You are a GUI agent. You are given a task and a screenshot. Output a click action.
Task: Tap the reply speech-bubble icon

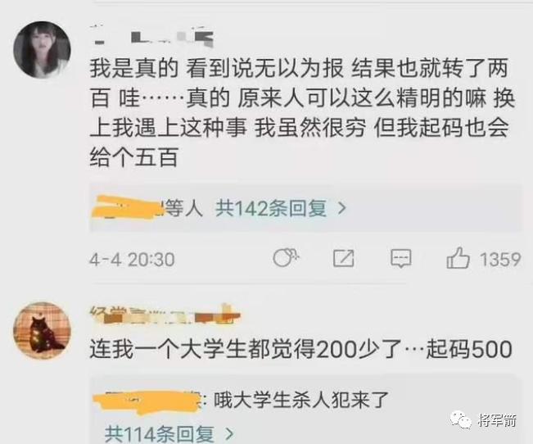pyautogui.click(x=400, y=258)
